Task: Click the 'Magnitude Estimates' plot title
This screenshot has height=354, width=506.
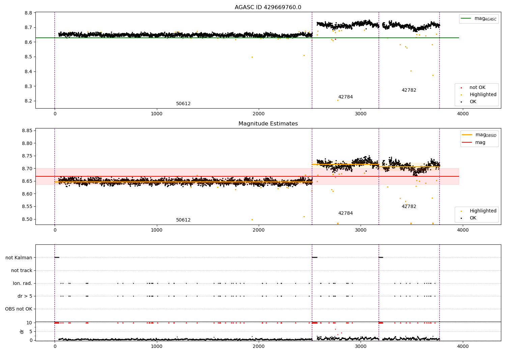Action: [x=268, y=124]
